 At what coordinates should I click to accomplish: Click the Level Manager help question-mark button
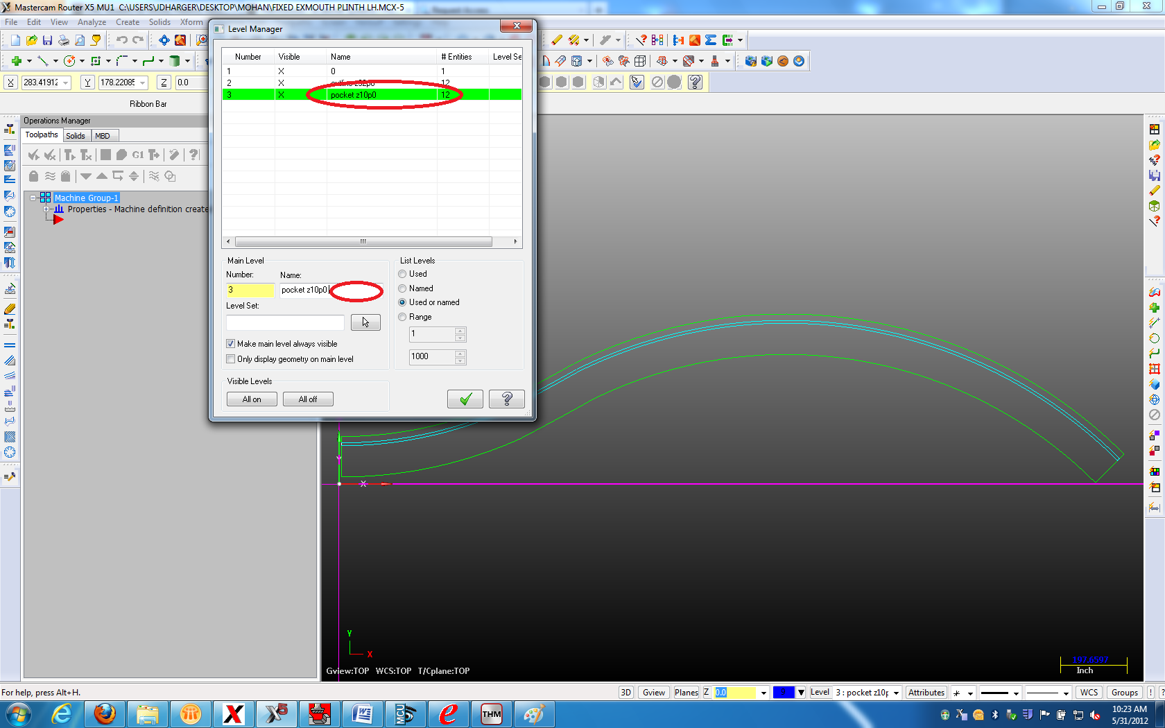pyautogui.click(x=506, y=399)
